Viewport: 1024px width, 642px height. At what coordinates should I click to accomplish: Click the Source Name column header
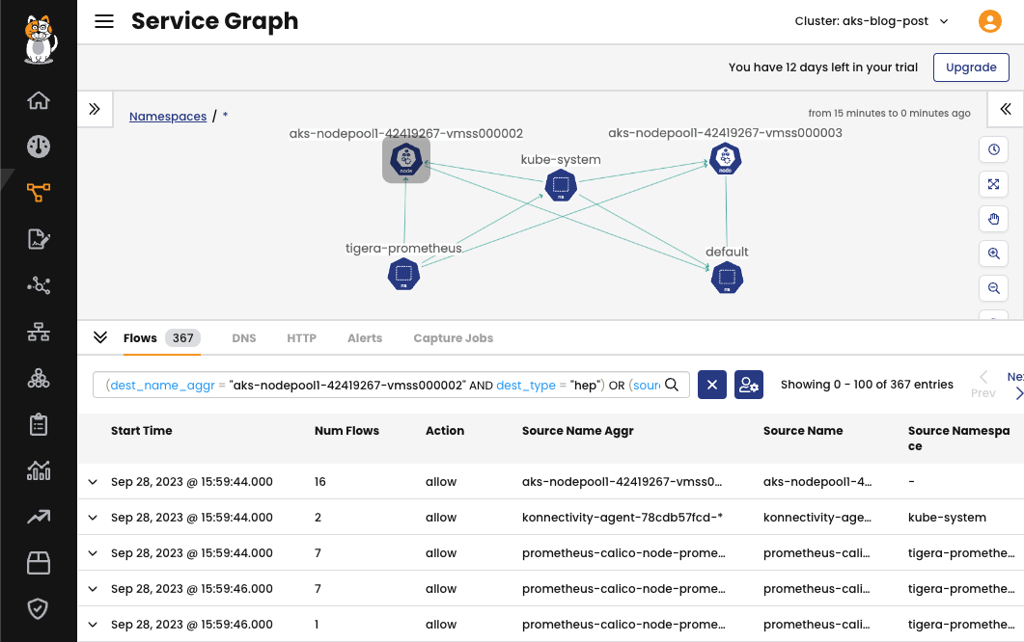coord(803,431)
